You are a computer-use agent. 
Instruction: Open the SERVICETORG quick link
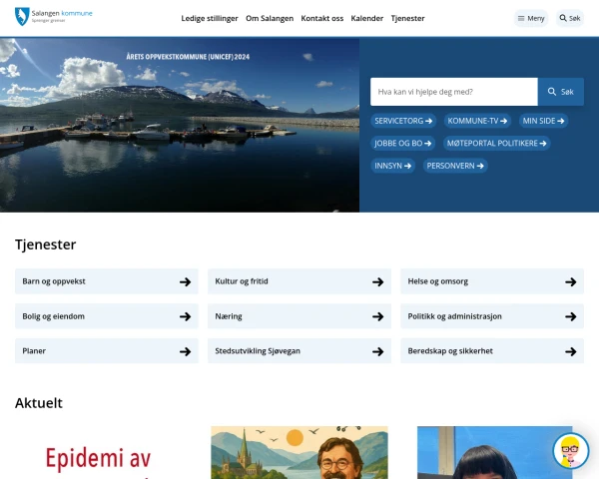point(403,121)
